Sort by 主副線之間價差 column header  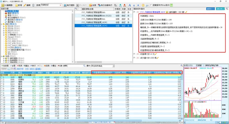122,72
